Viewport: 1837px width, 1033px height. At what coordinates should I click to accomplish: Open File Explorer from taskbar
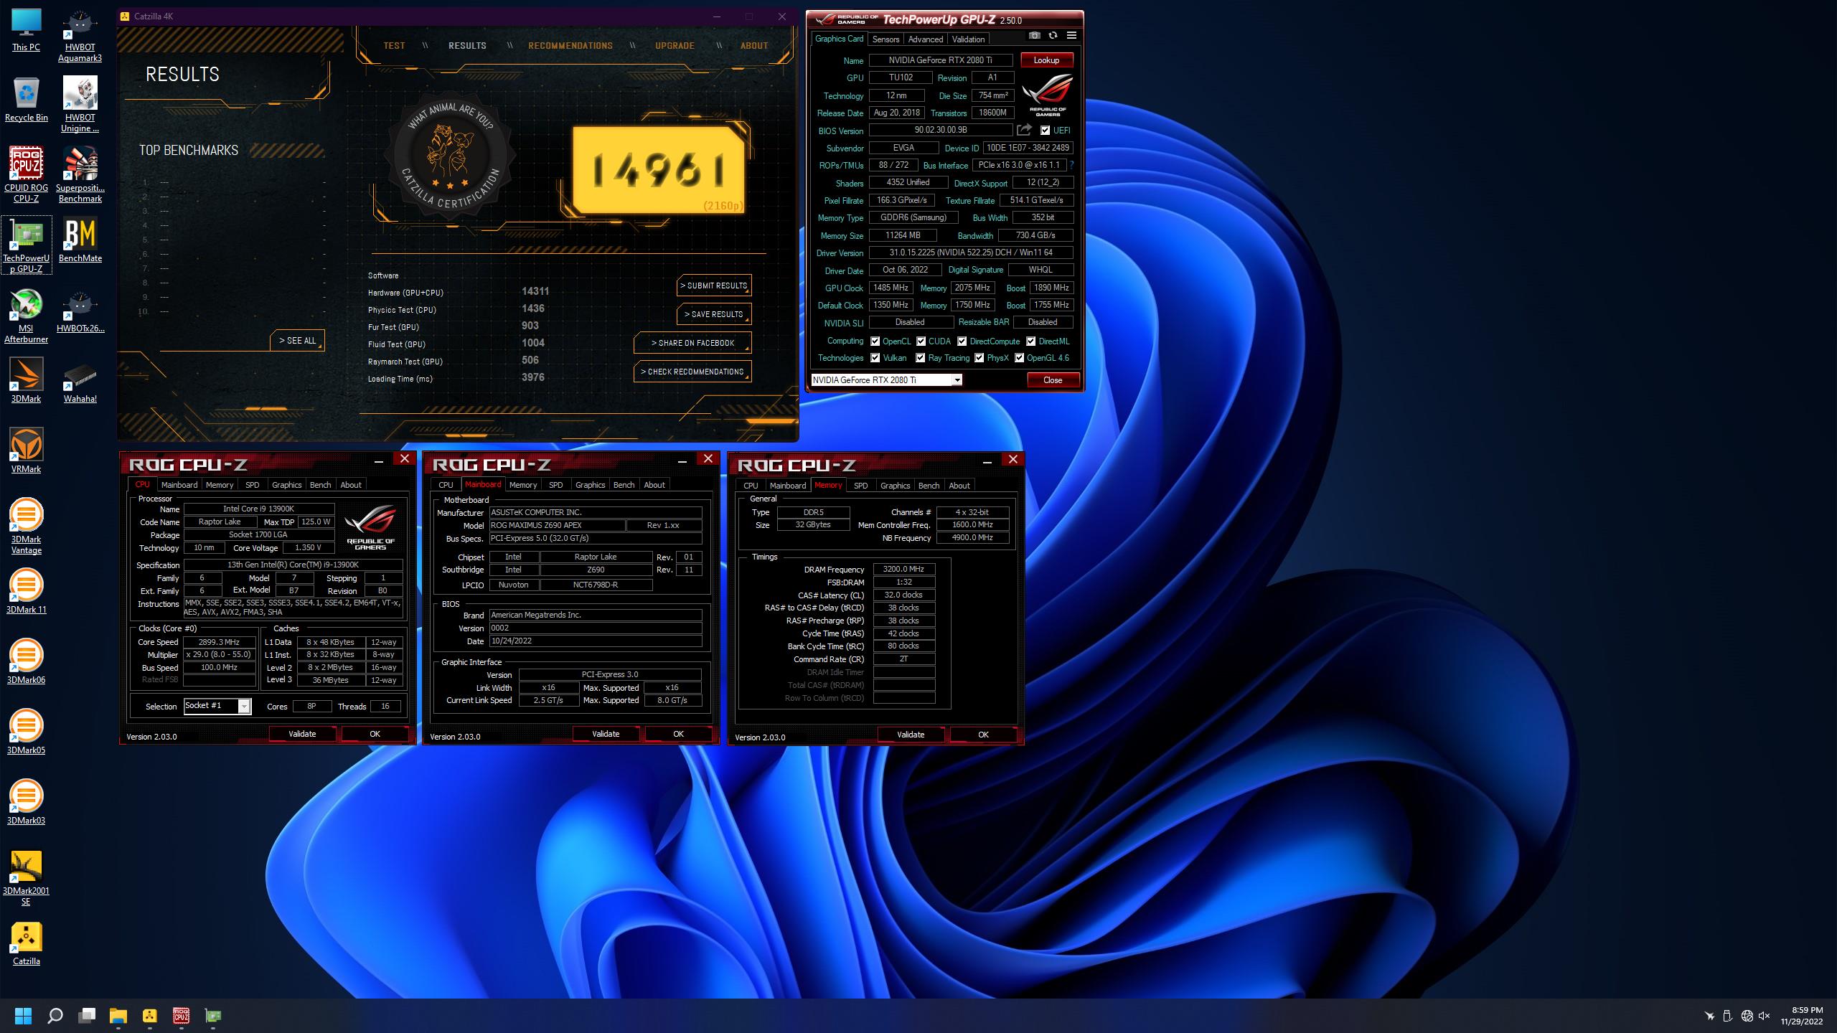[118, 1016]
